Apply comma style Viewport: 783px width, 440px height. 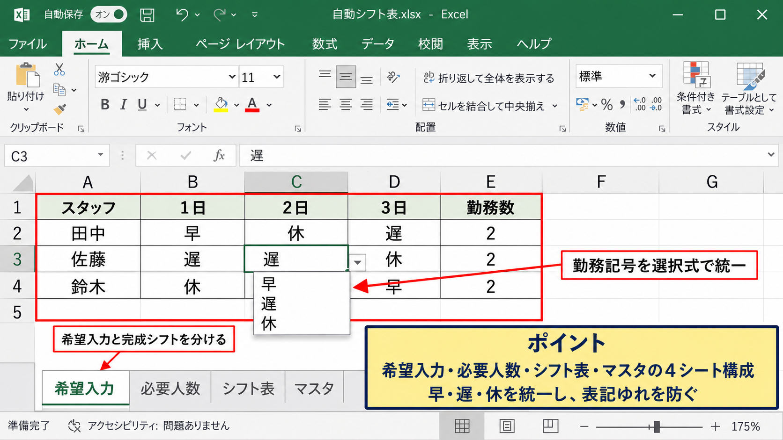click(x=622, y=104)
